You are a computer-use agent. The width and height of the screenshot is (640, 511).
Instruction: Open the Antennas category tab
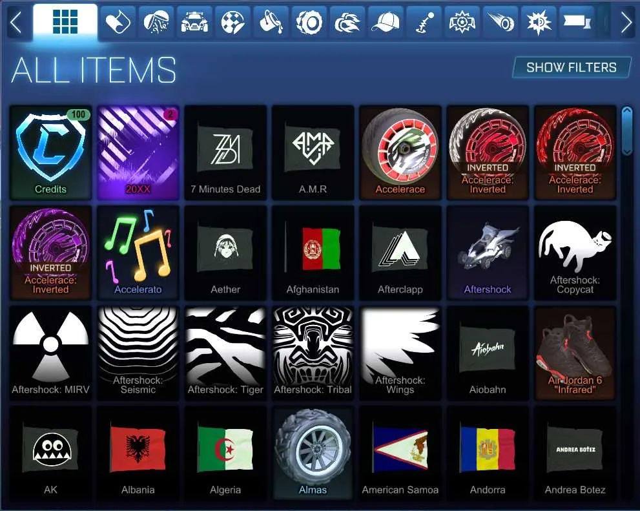(x=424, y=21)
